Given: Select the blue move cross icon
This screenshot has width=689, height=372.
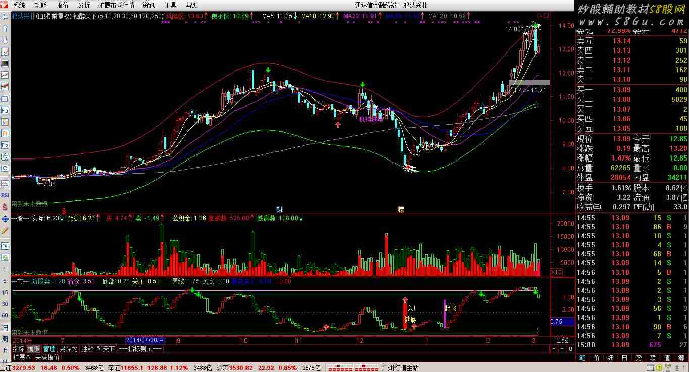Looking at the screenshot, I should point(5,219).
